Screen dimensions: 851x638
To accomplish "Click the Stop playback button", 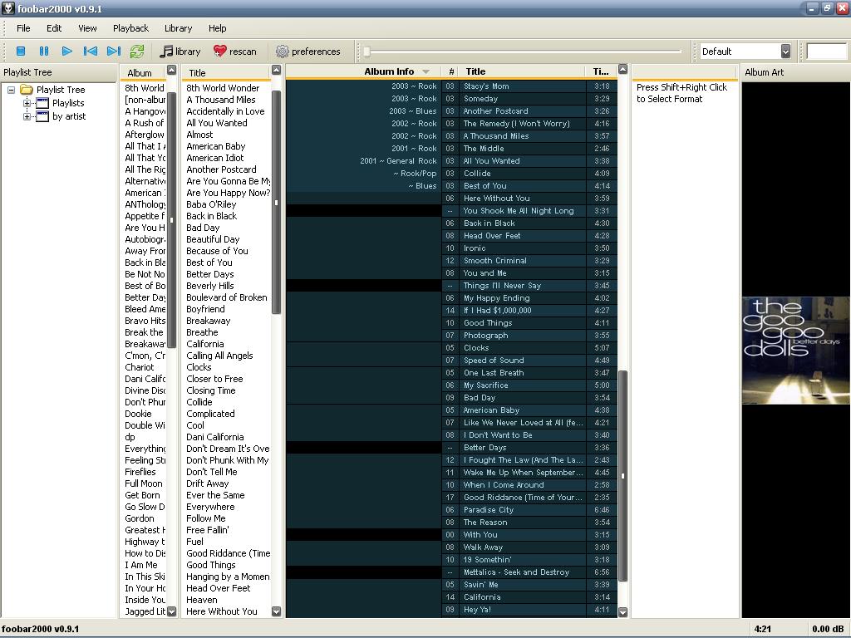I will tap(21, 52).
